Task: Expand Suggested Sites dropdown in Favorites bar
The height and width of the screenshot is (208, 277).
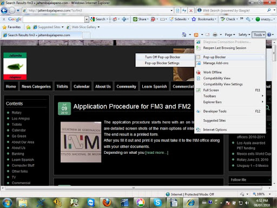Action: pos(63,27)
